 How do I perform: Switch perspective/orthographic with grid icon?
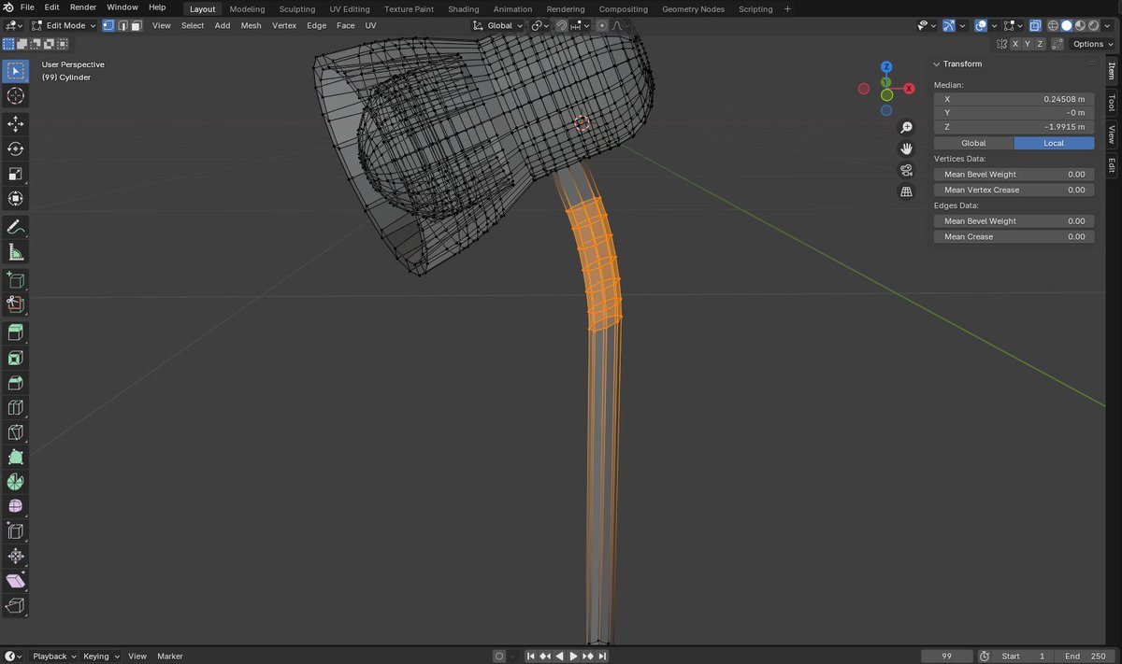pyautogui.click(x=906, y=191)
